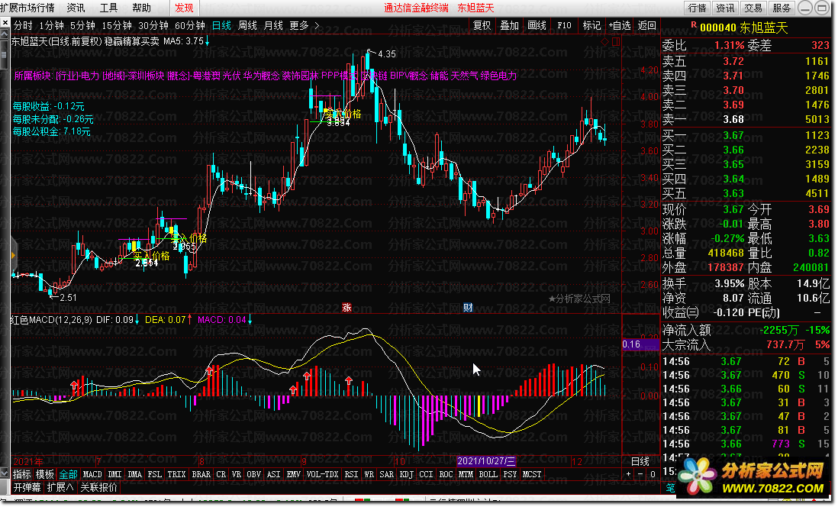The height and width of the screenshot is (507, 838).
Task: Open the 资讯 menu in the menu bar
Action: coord(76,8)
